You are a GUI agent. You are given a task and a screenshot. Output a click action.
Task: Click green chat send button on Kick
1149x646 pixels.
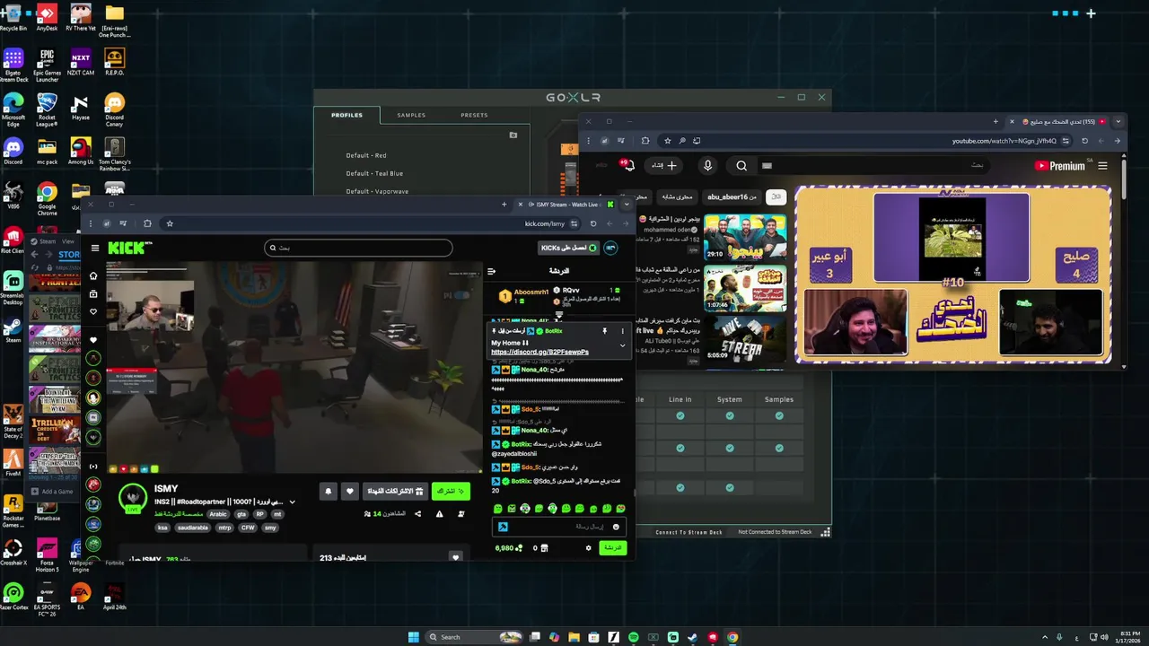[x=612, y=547]
